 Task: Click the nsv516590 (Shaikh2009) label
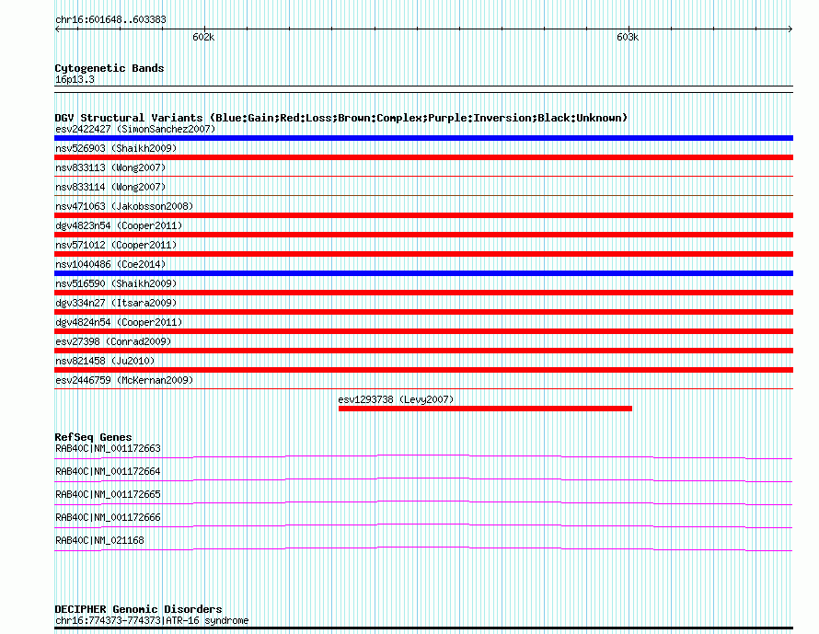point(116,283)
